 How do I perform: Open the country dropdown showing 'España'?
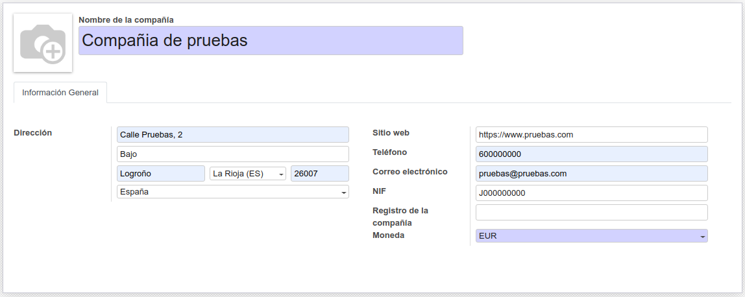click(x=232, y=192)
